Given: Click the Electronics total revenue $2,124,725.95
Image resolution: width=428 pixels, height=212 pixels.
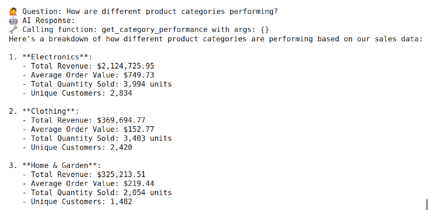Looking at the screenshot, I should pyautogui.click(x=125, y=66).
